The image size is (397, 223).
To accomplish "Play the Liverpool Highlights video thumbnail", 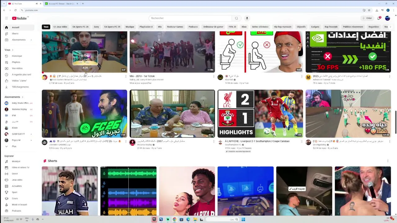I will (x=260, y=114).
